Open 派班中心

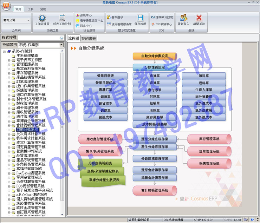(84, 15)
